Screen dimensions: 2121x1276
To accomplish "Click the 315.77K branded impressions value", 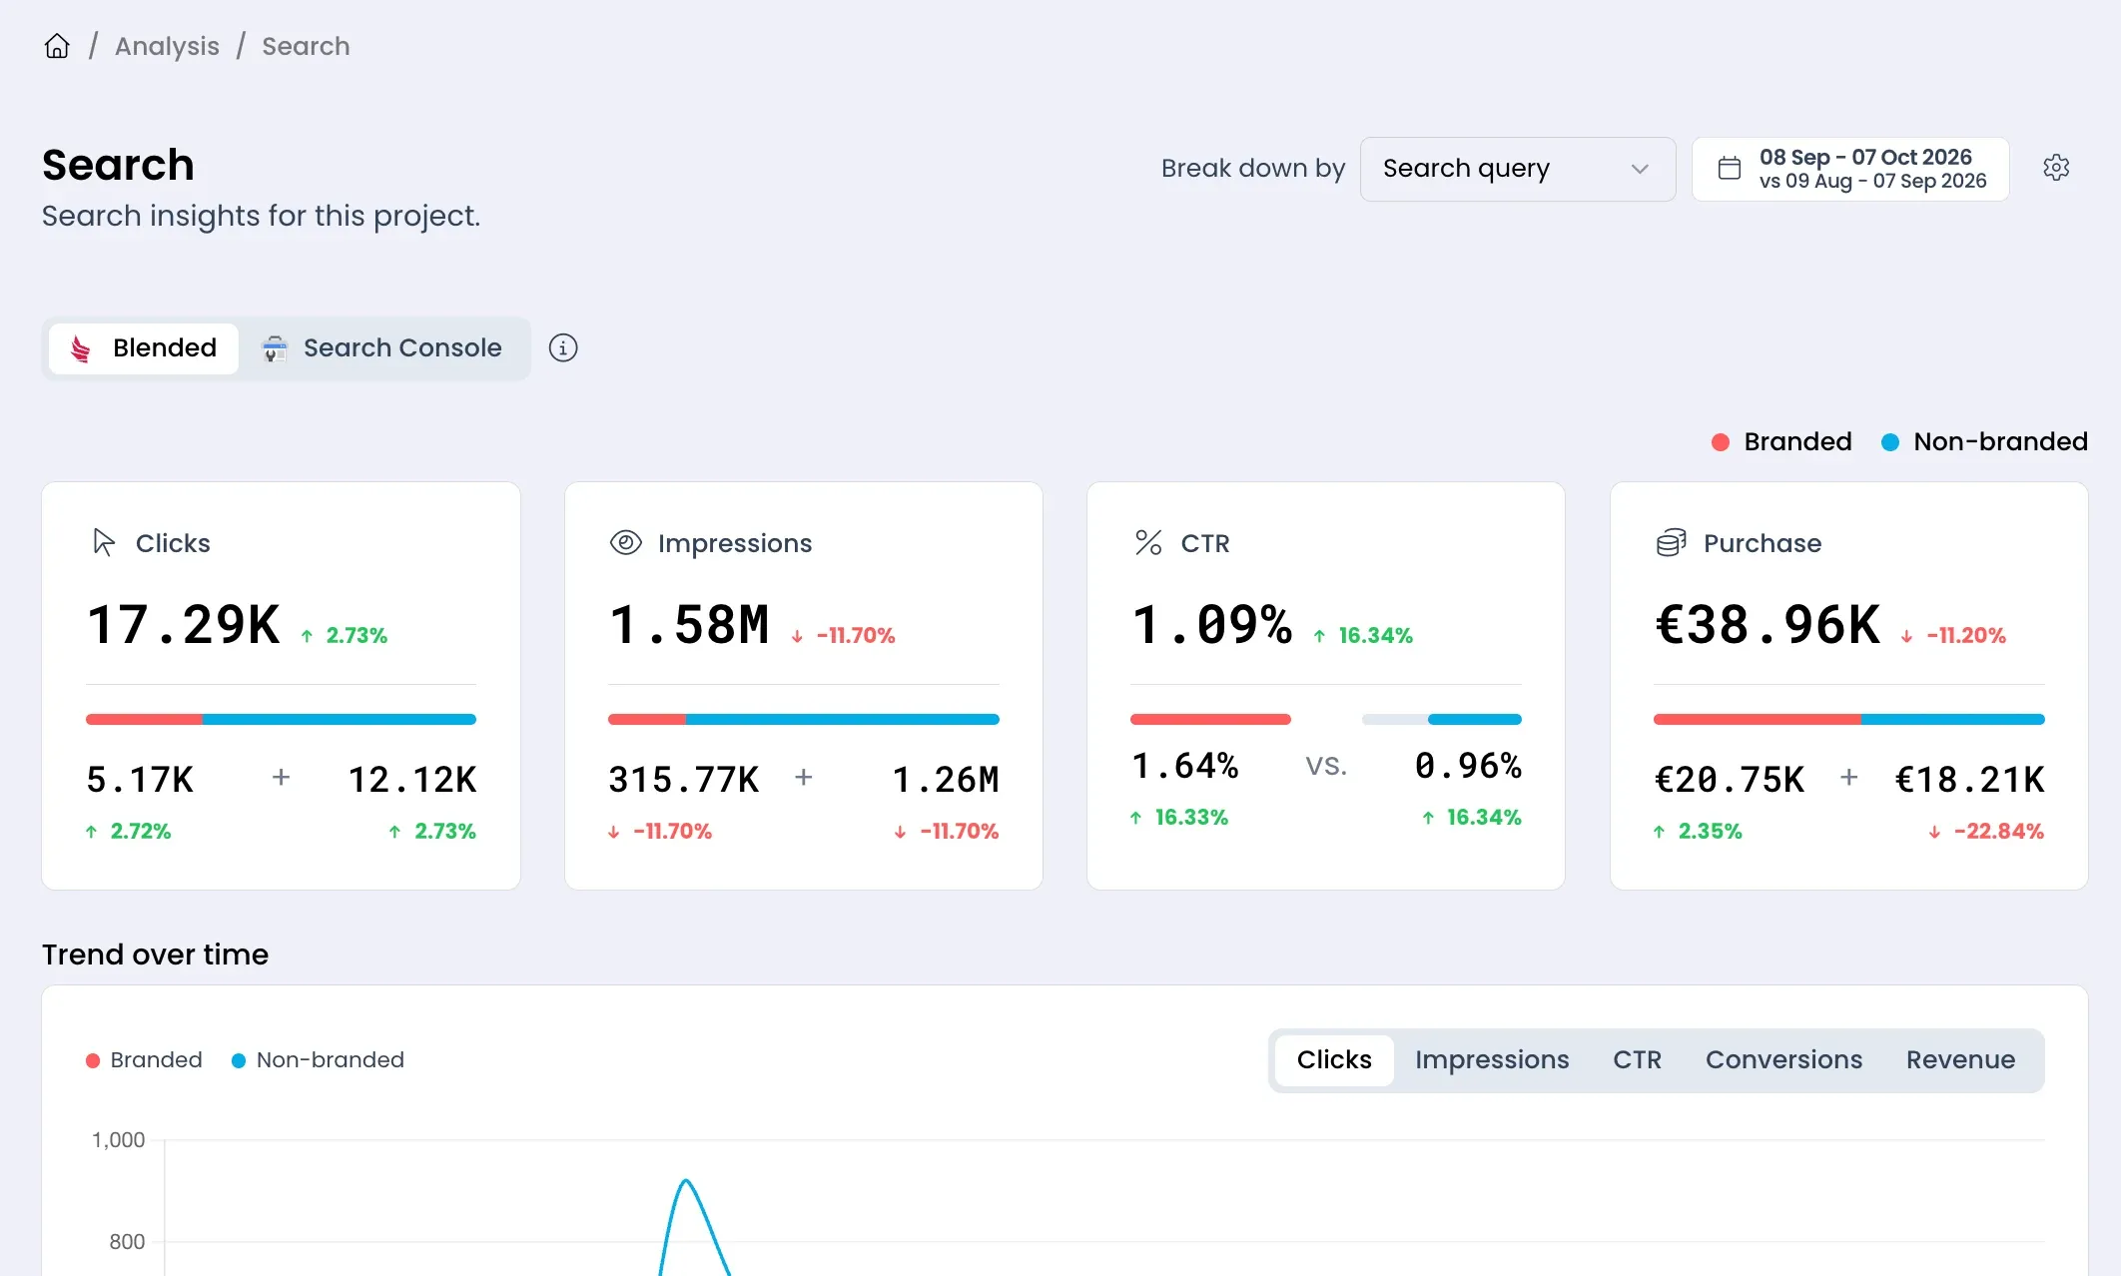I will (x=684, y=780).
